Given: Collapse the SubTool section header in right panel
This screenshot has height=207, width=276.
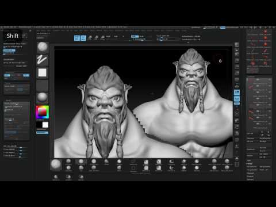Looking at the screenshot, I should click(250, 76).
